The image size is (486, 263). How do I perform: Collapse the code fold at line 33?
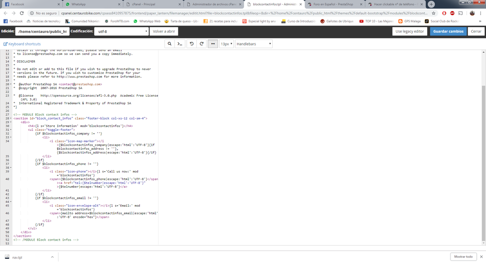coord(11,138)
